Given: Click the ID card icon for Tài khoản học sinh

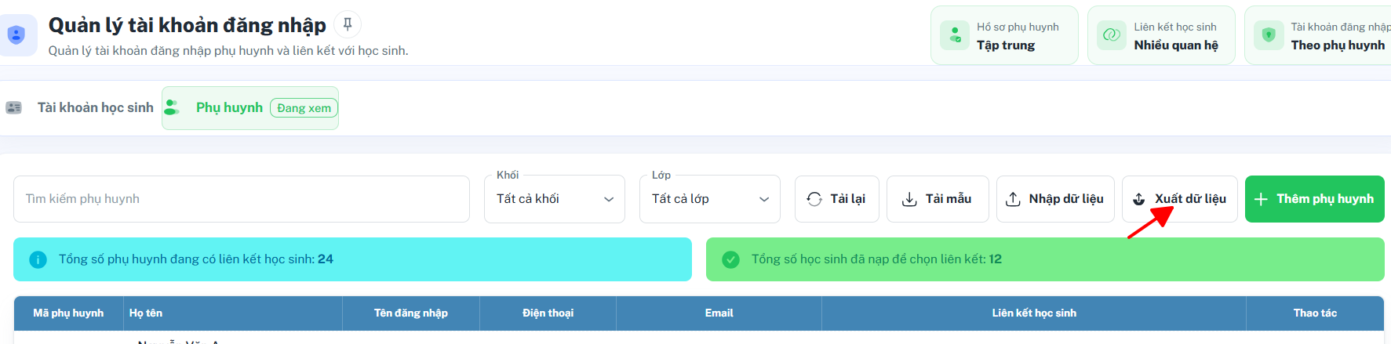Looking at the screenshot, I should pyautogui.click(x=14, y=107).
